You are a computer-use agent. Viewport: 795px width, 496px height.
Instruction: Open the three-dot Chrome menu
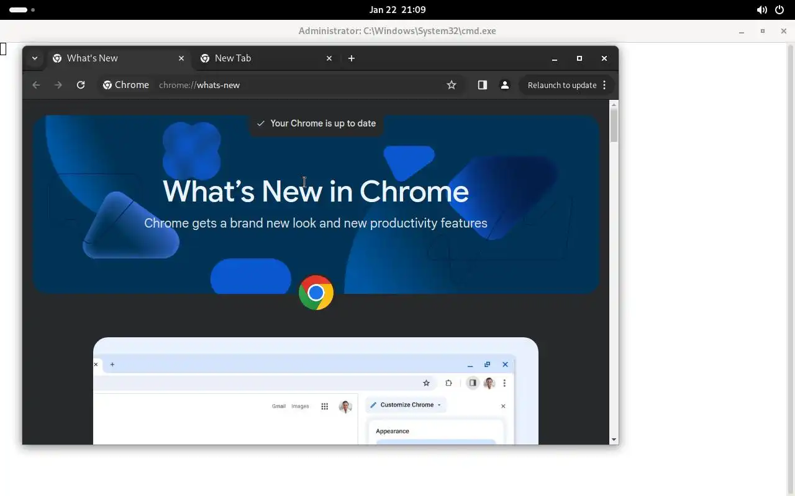tap(604, 85)
